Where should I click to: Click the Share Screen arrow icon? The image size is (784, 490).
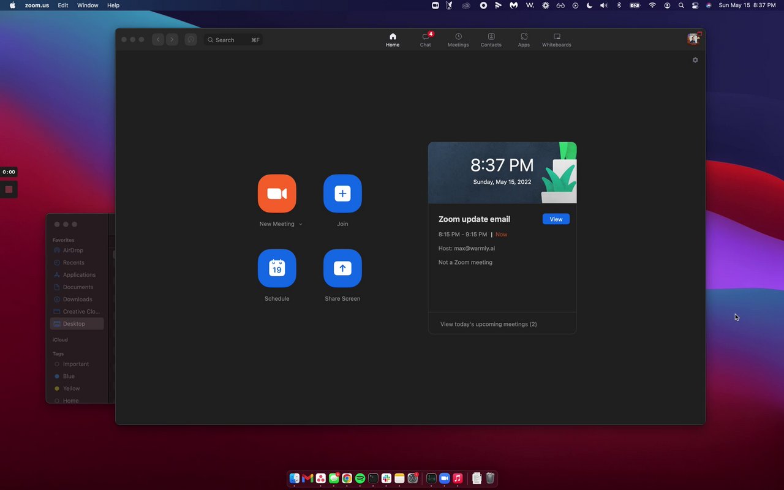(x=342, y=268)
